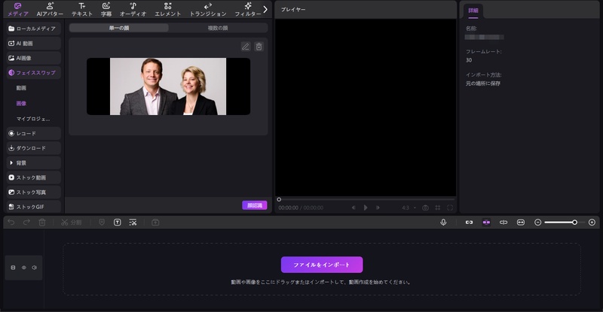
Task: Click the timeline trash delete icon
Action: tap(42, 223)
